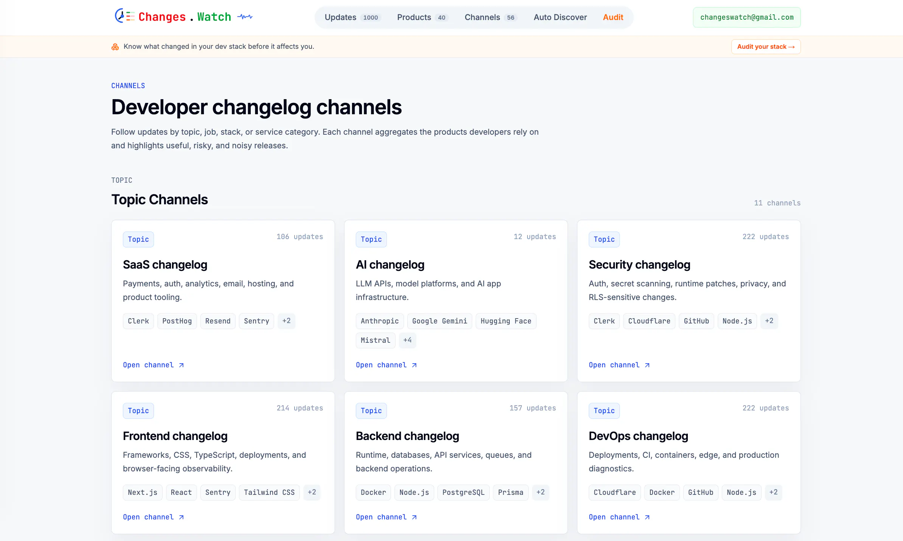The width and height of the screenshot is (903, 541).
Task: Click the changeswatch@gmail.com account button
Action: 747,17
